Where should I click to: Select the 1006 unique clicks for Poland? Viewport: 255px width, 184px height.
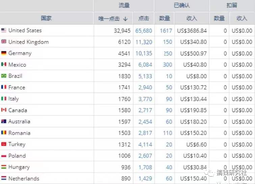click(x=124, y=156)
